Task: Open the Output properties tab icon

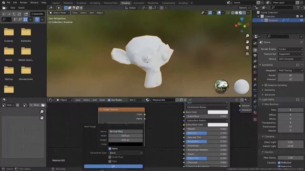Action: (x=255, y=56)
